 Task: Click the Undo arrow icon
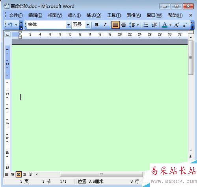tap(10, 25)
